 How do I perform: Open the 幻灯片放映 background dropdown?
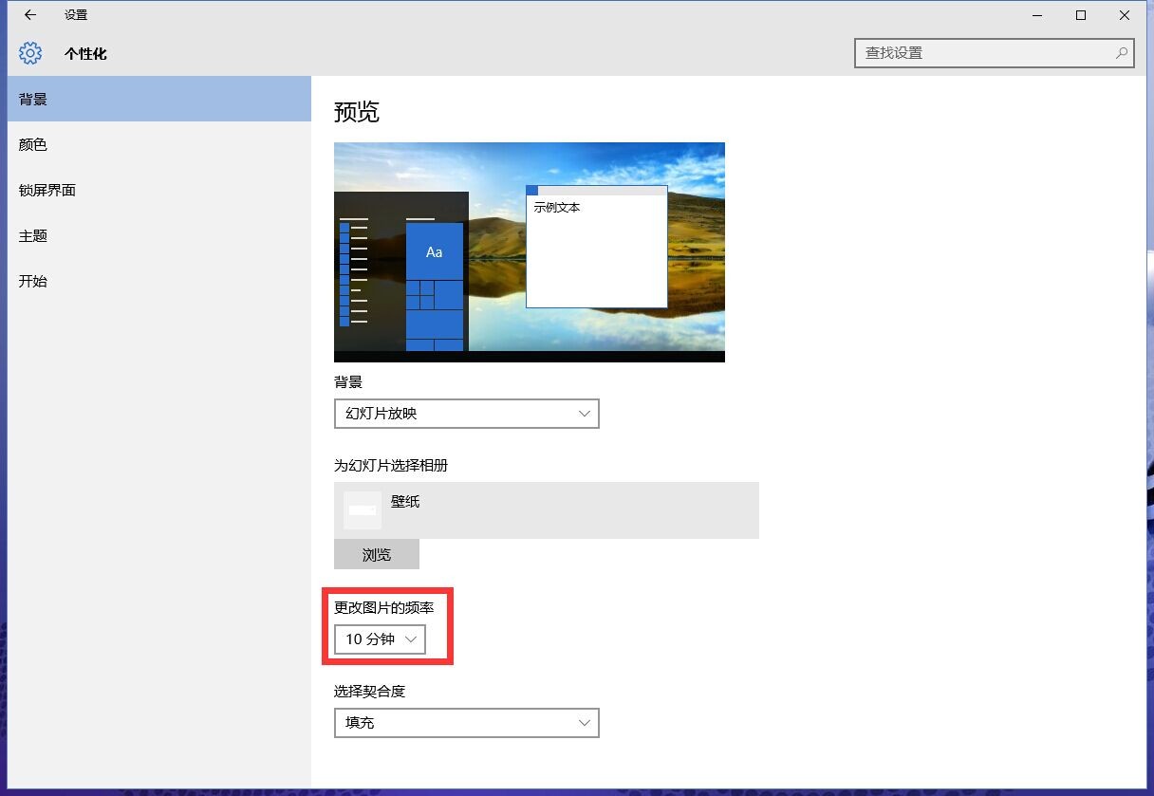point(466,414)
